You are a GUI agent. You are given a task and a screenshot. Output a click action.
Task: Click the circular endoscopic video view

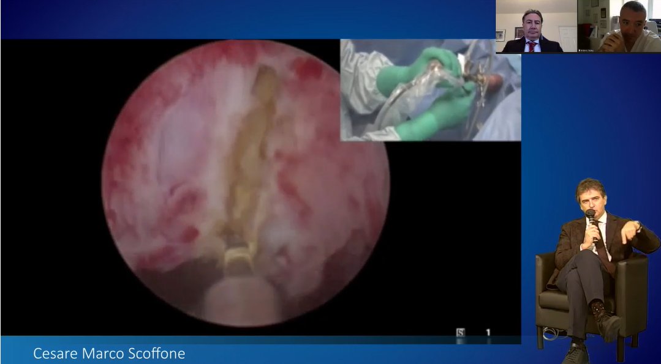point(245,184)
